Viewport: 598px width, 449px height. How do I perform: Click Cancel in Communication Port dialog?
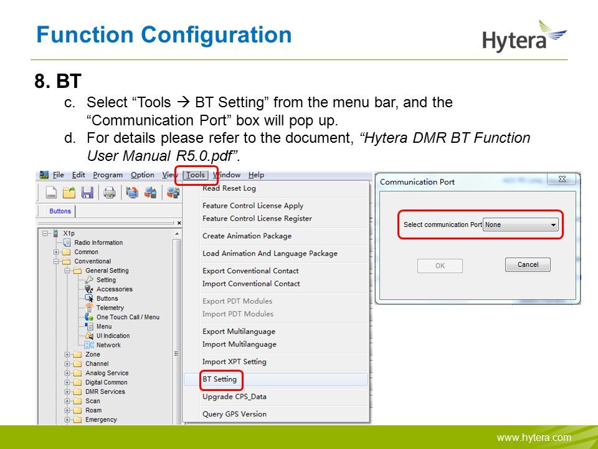(528, 264)
